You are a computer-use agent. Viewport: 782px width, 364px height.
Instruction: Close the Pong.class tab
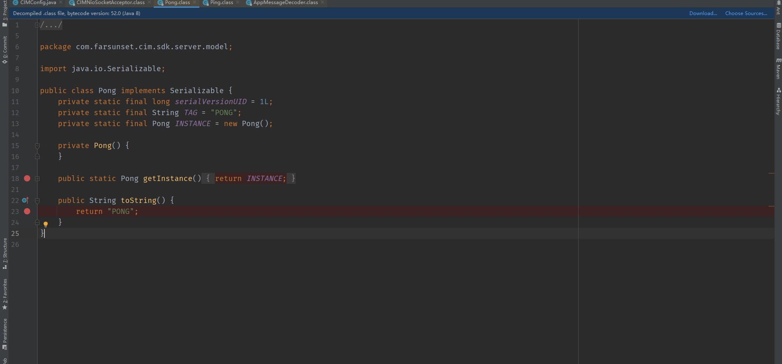point(194,2)
